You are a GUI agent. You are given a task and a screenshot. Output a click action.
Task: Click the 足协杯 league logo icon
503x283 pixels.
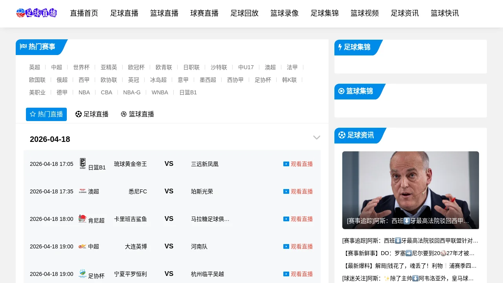pos(83,274)
